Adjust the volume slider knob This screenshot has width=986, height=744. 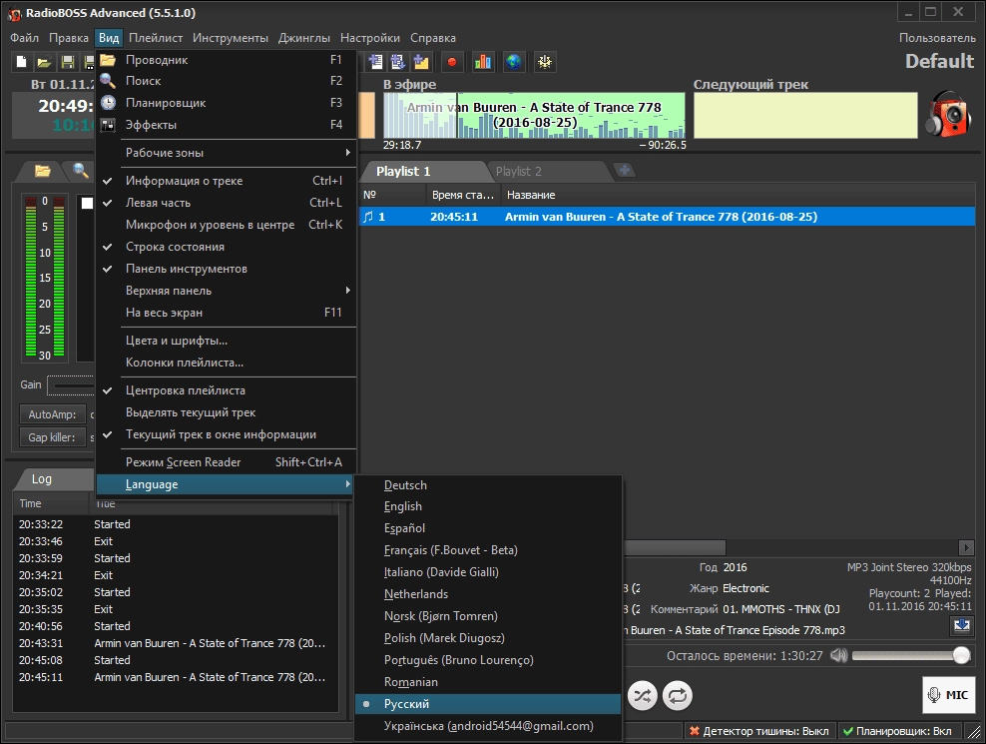(961, 655)
